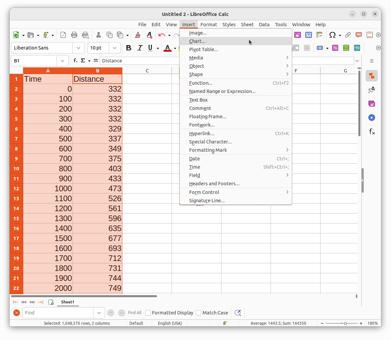Expand the font name dropdown
This screenshot has height=340, width=391.
[78, 48]
